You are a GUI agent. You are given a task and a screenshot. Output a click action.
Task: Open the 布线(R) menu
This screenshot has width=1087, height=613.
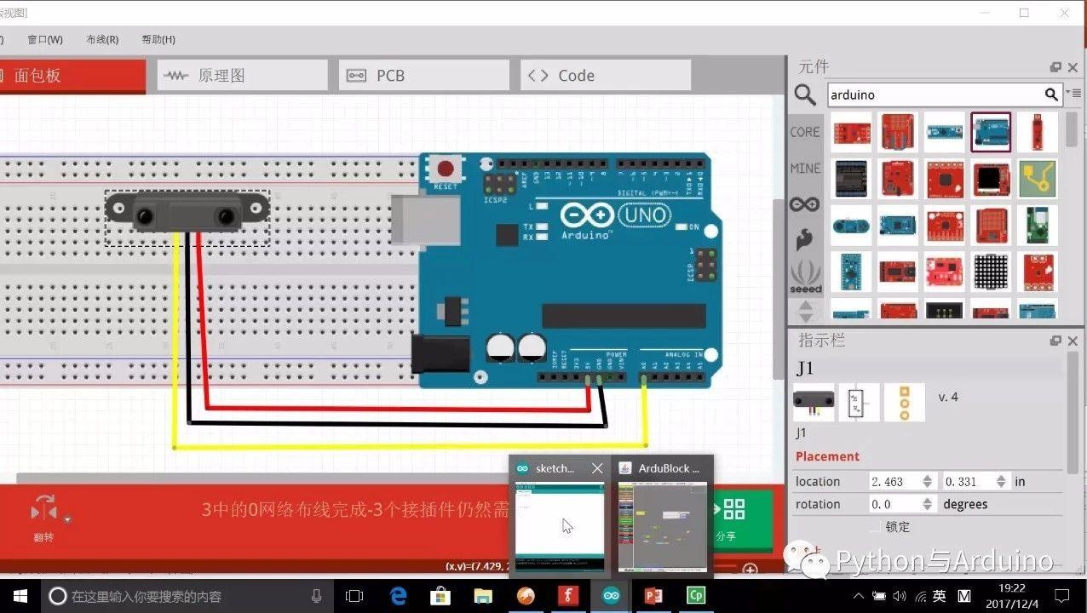(x=102, y=39)
